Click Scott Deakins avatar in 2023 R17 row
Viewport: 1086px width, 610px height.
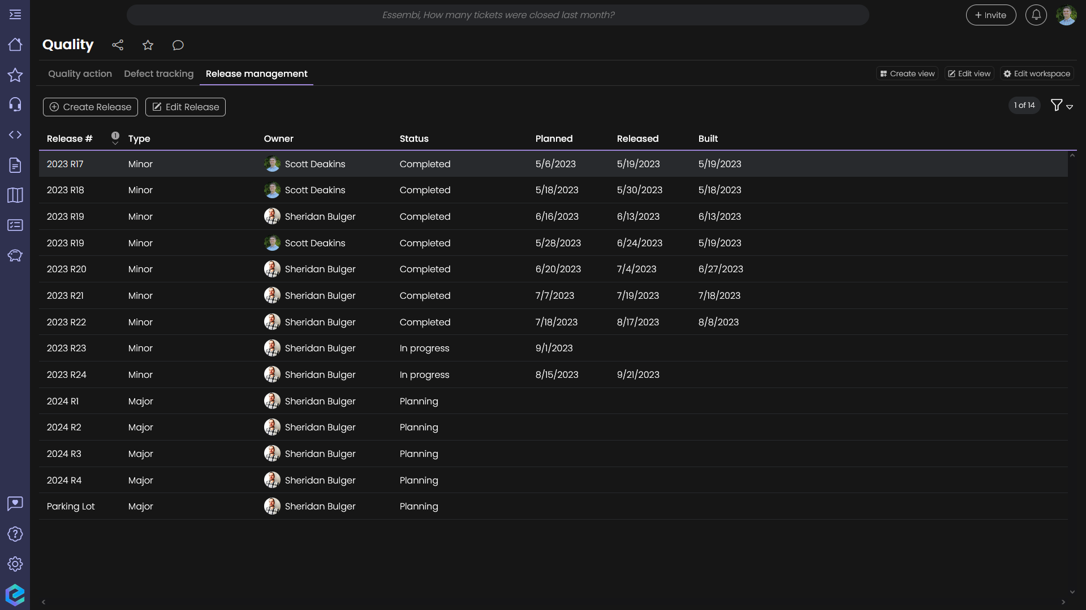(272, 164)
